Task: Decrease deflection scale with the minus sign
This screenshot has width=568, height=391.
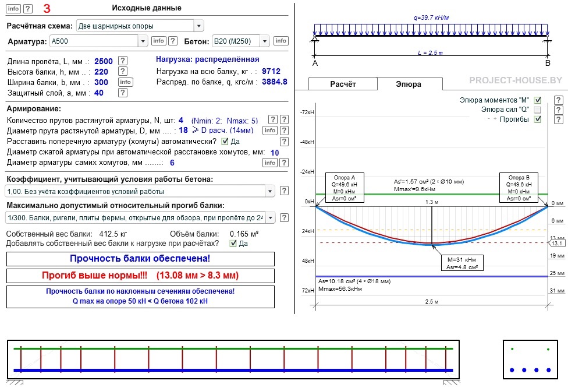Action: (489, 119)
